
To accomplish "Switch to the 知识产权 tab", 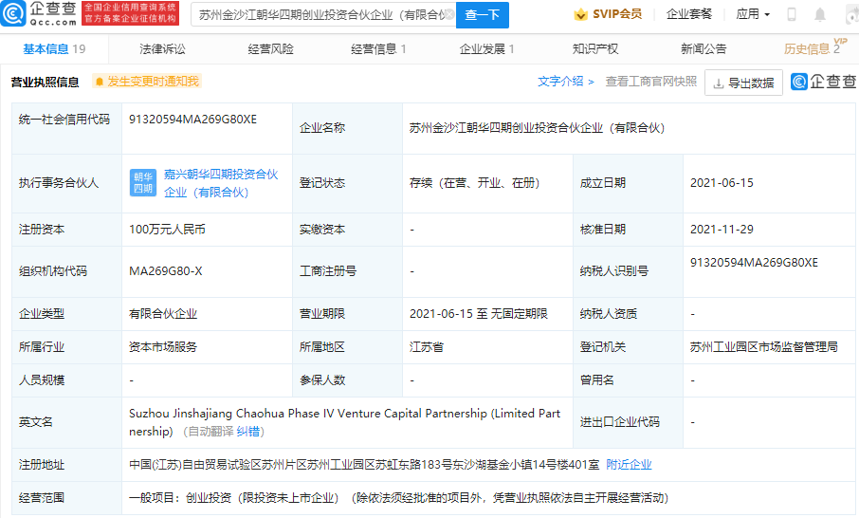I will click(x=595, y=48).
